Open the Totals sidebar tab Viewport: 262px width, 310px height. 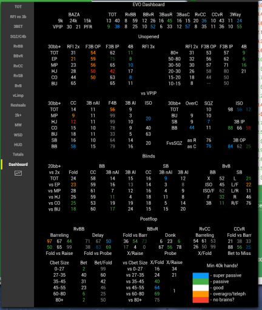tap(18, 154)
